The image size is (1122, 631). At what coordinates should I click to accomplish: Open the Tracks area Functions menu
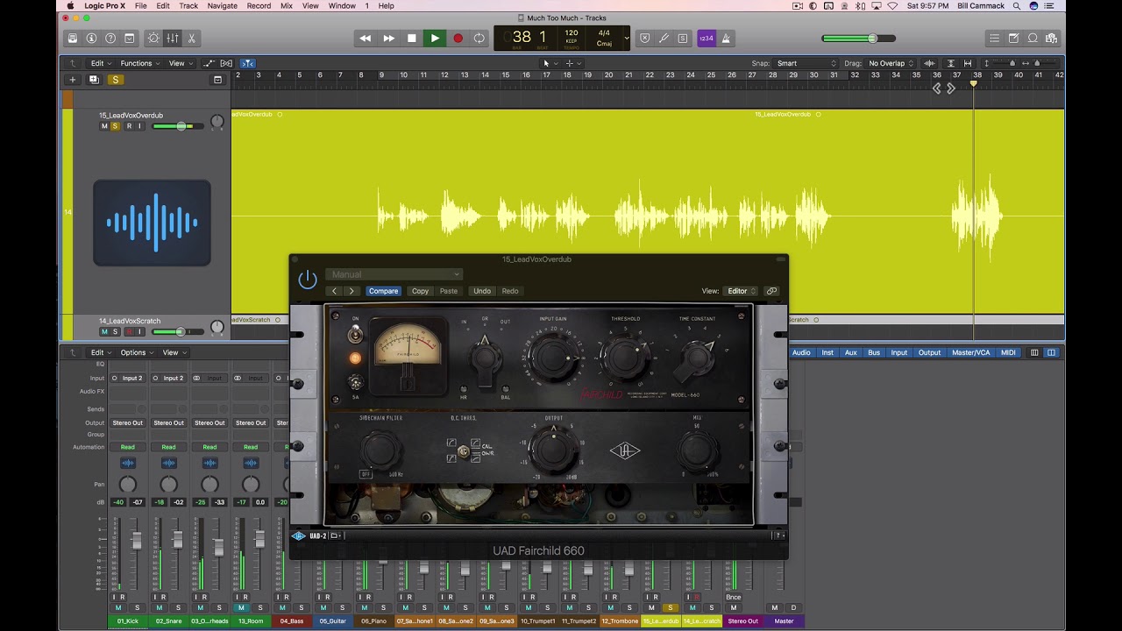tap(138, 63)
